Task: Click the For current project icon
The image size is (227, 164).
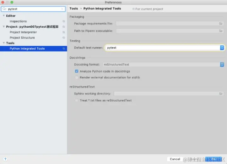Action: [133, 9]
